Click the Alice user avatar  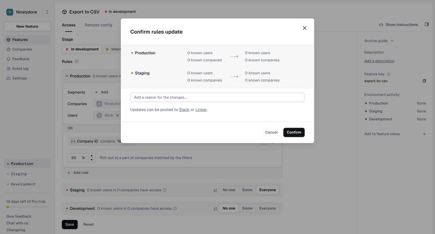click(x=99, y=115)
